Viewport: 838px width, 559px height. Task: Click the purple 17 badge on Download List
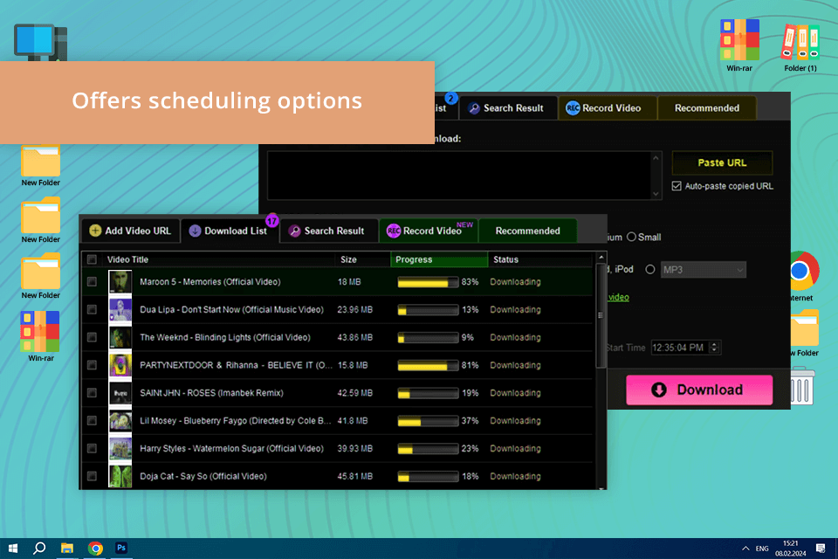click(272, 220)
